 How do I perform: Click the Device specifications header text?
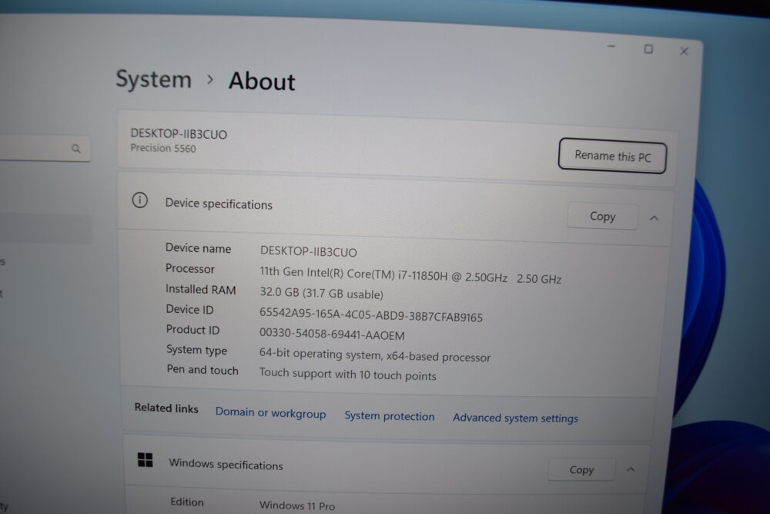point(219,204)
